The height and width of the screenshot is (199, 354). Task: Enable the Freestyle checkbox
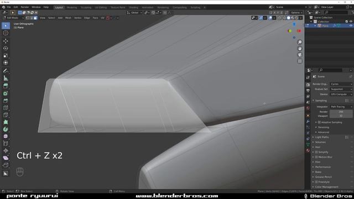point(316,182)
